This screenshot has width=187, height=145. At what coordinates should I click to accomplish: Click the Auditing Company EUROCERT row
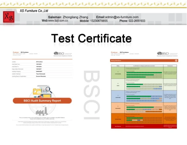(x=42, y=71)
